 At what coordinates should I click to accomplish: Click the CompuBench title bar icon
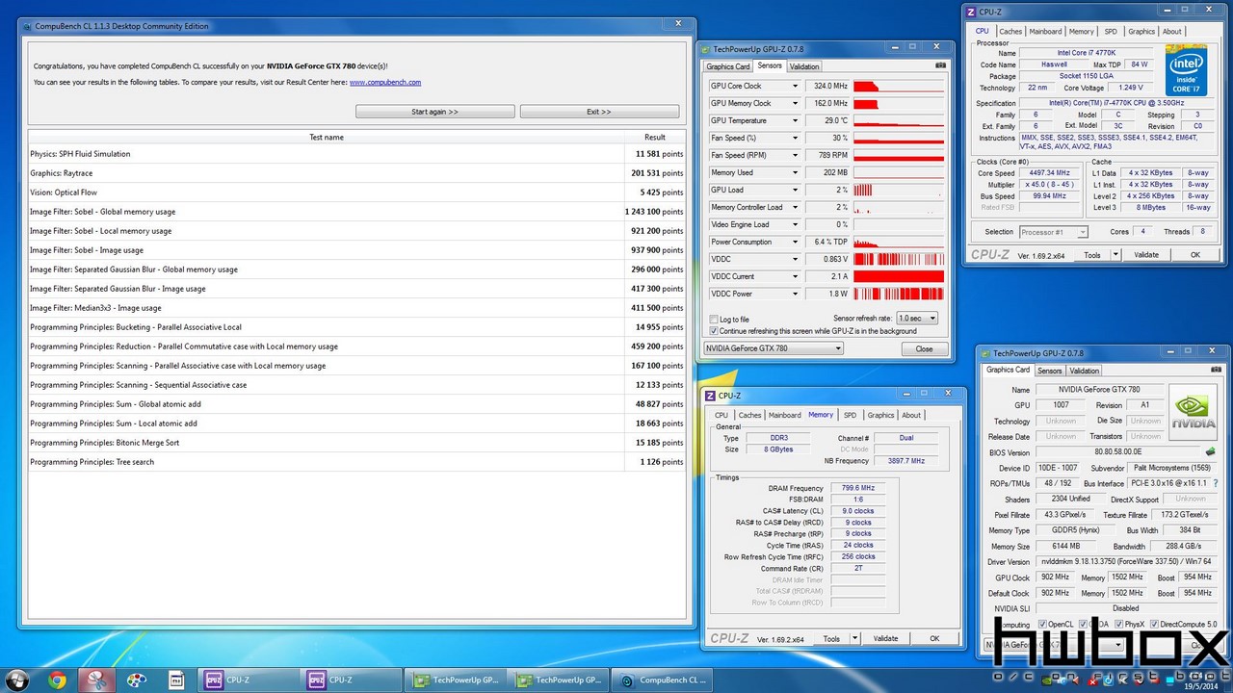26,26
